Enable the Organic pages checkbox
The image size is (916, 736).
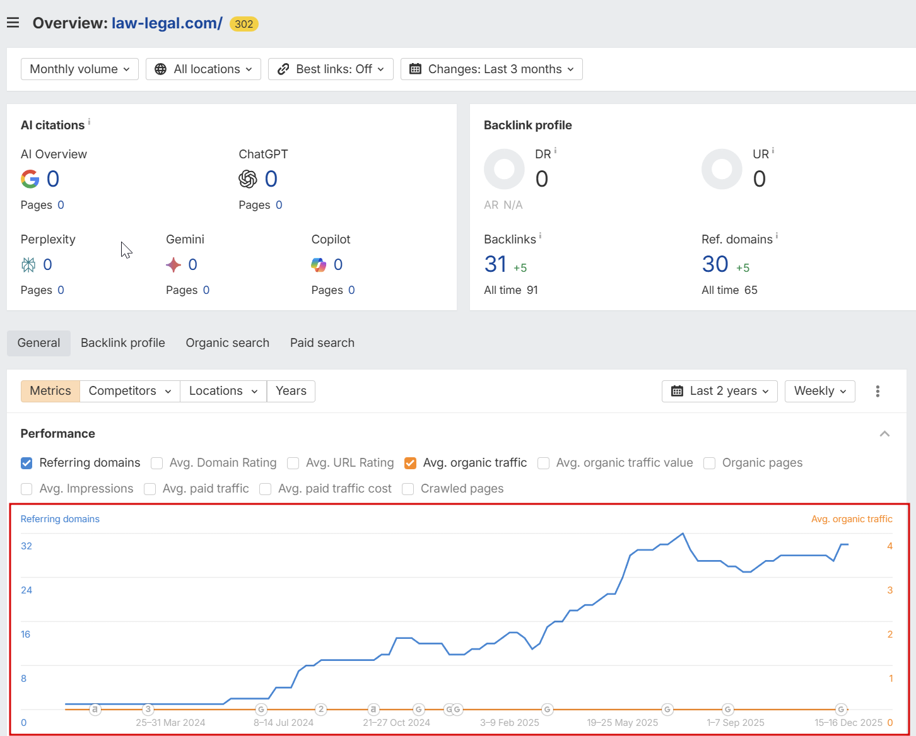point(709,463)
